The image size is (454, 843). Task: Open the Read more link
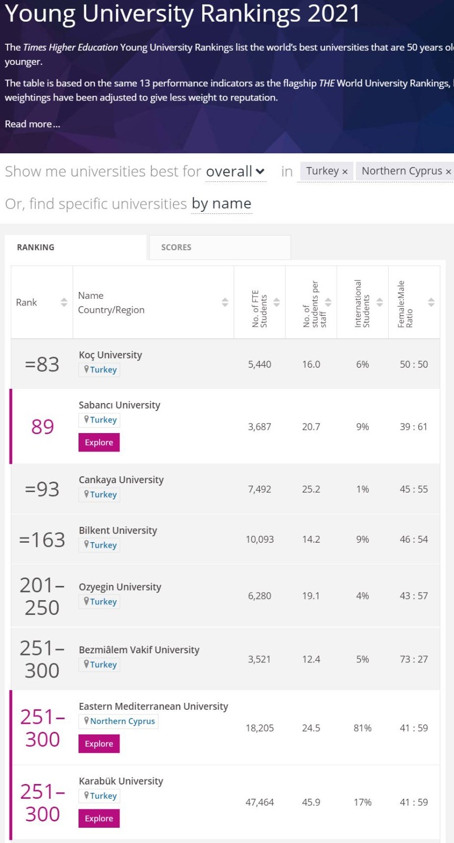[x=32, y=124]
